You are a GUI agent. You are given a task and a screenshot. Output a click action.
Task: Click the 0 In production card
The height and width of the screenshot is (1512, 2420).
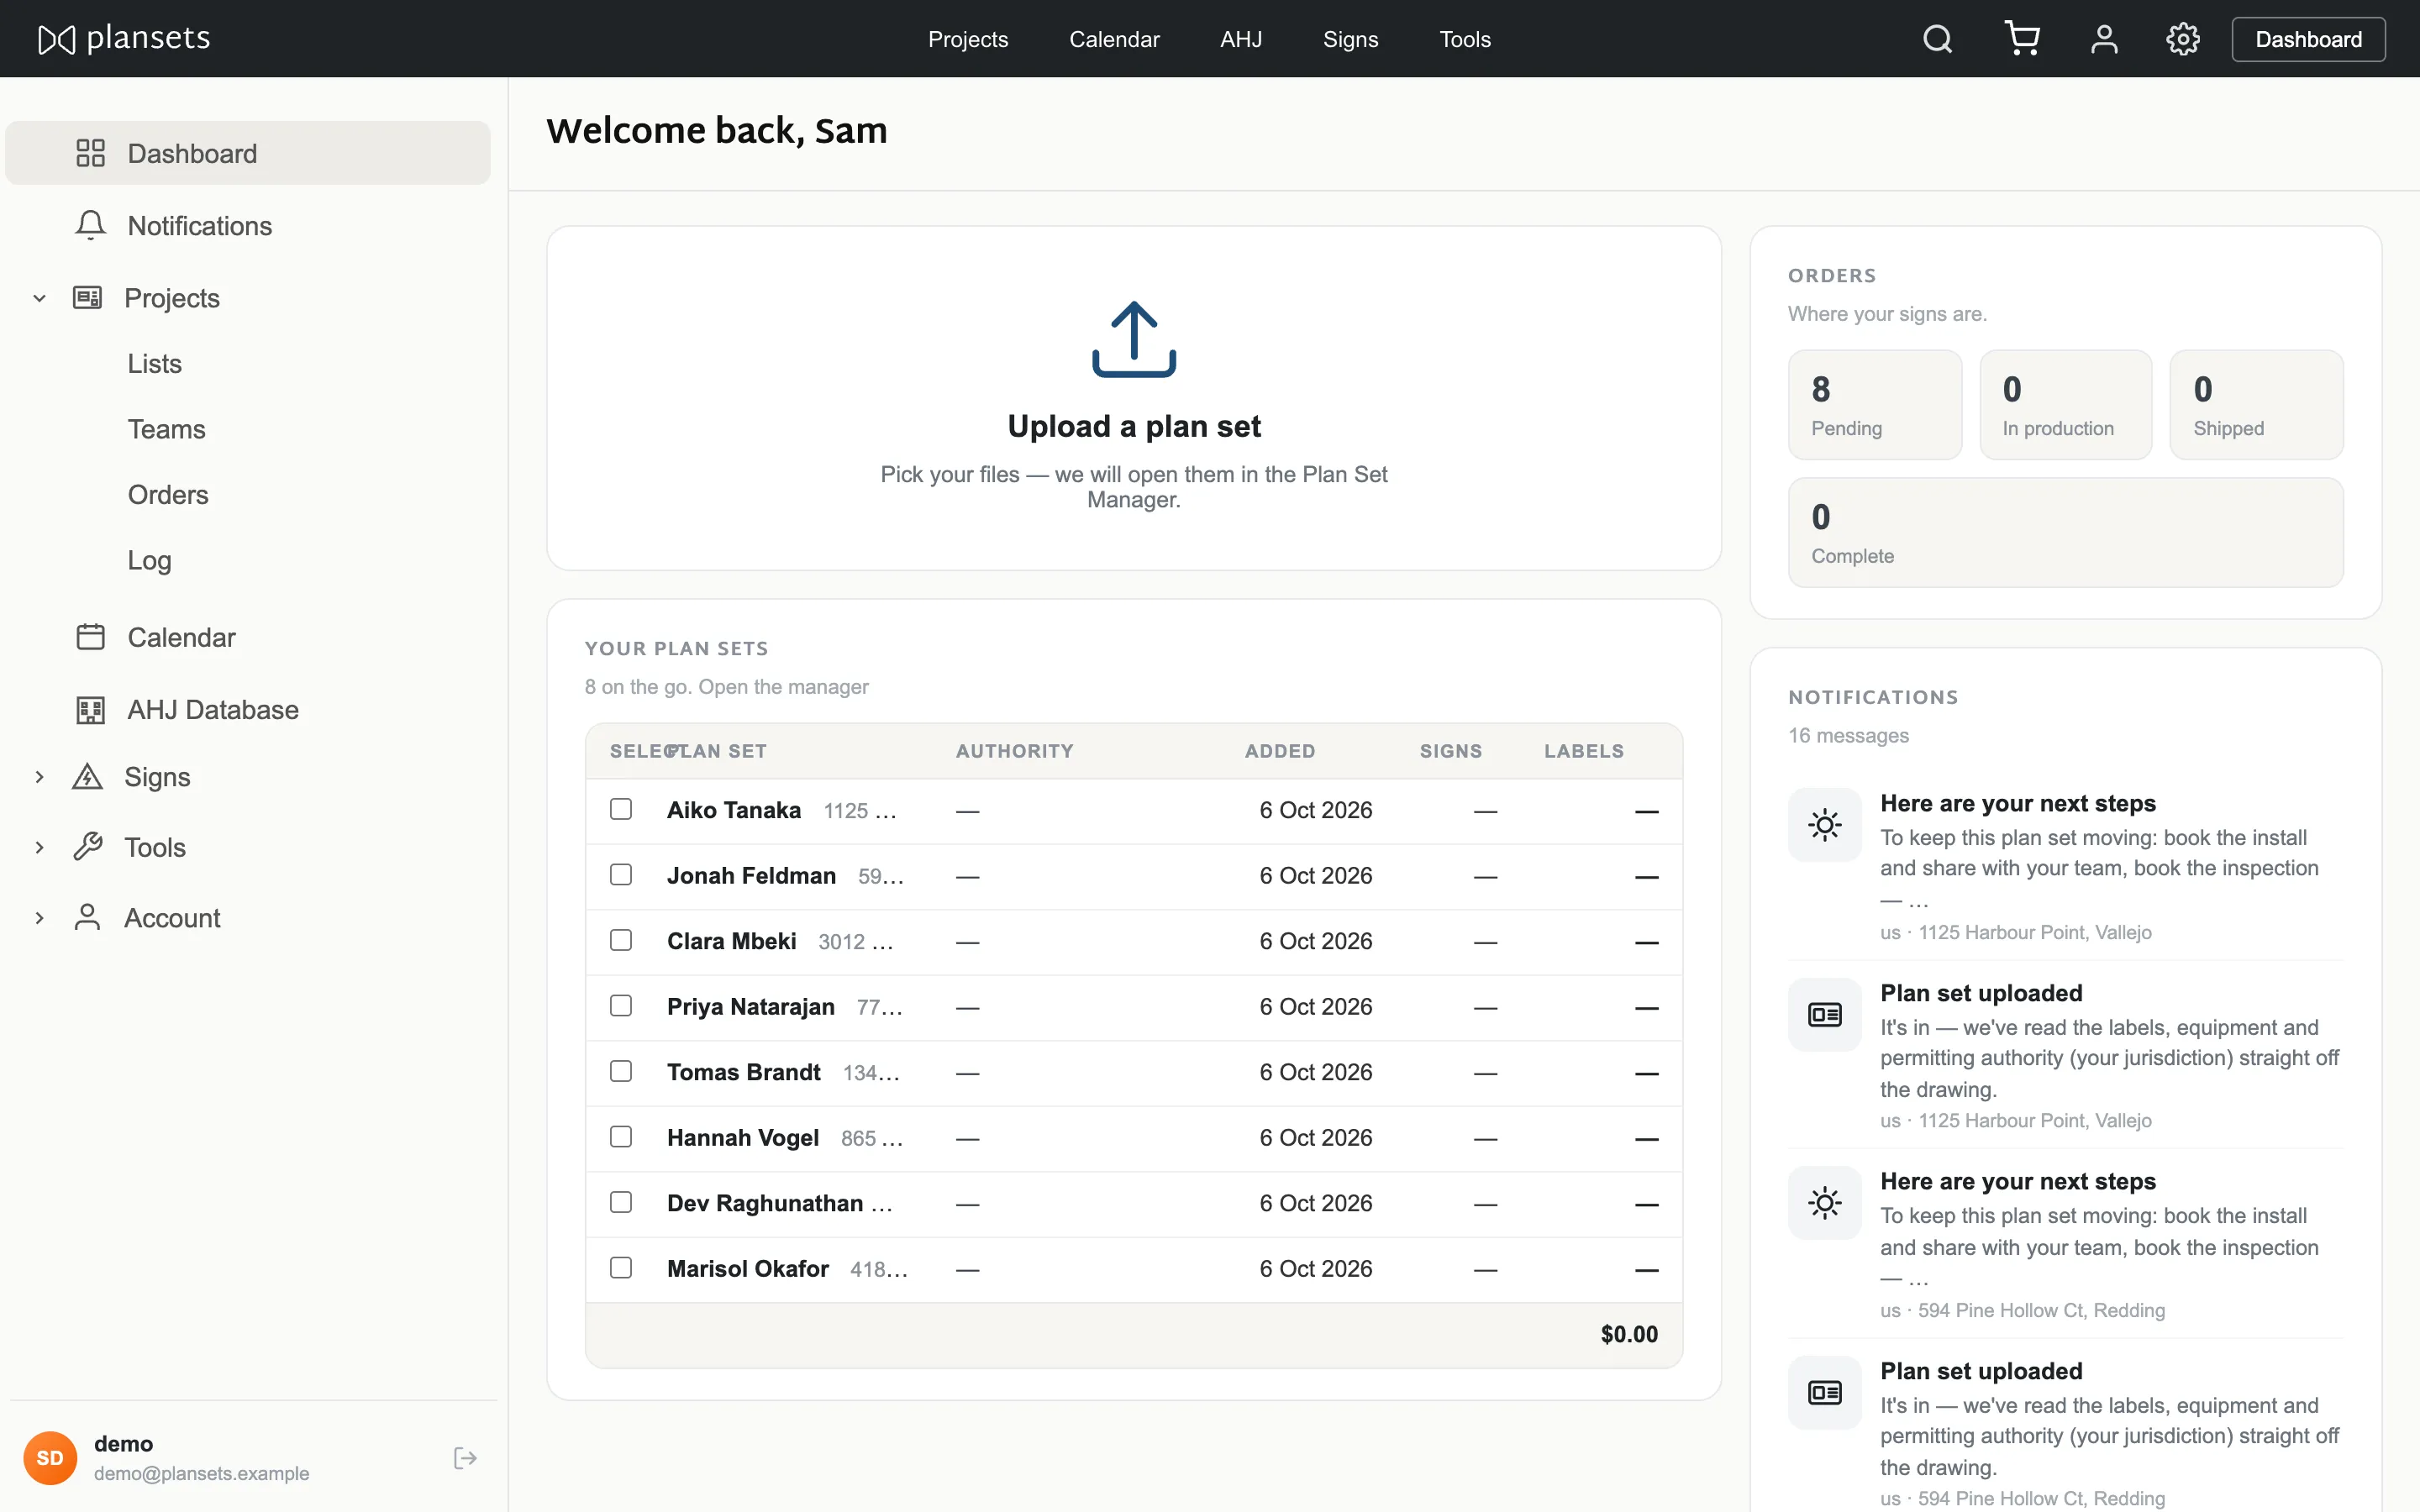pos(2065,404)
